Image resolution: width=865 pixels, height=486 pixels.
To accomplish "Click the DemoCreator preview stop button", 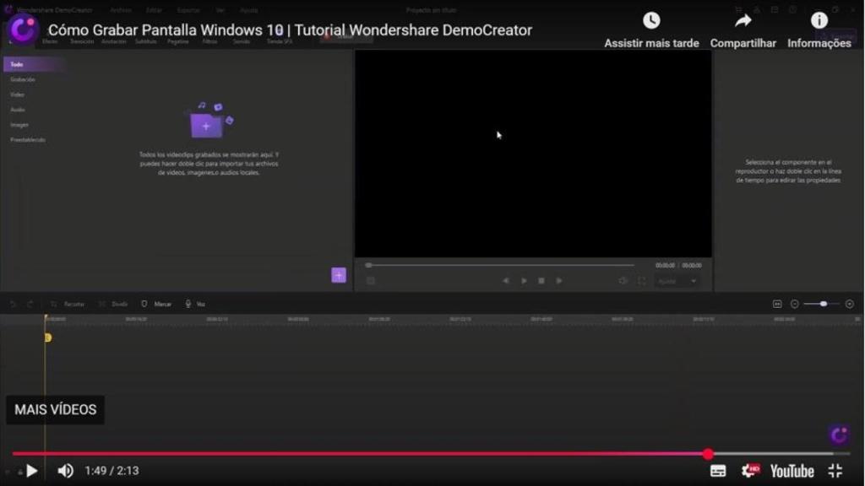I will pyautogui.click(x=541, y=280).
